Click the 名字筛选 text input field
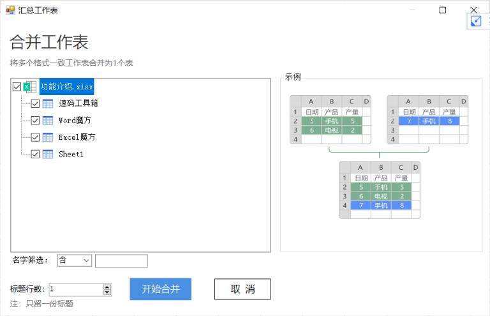The image size is (490, 316). click(x=121, y=260)
